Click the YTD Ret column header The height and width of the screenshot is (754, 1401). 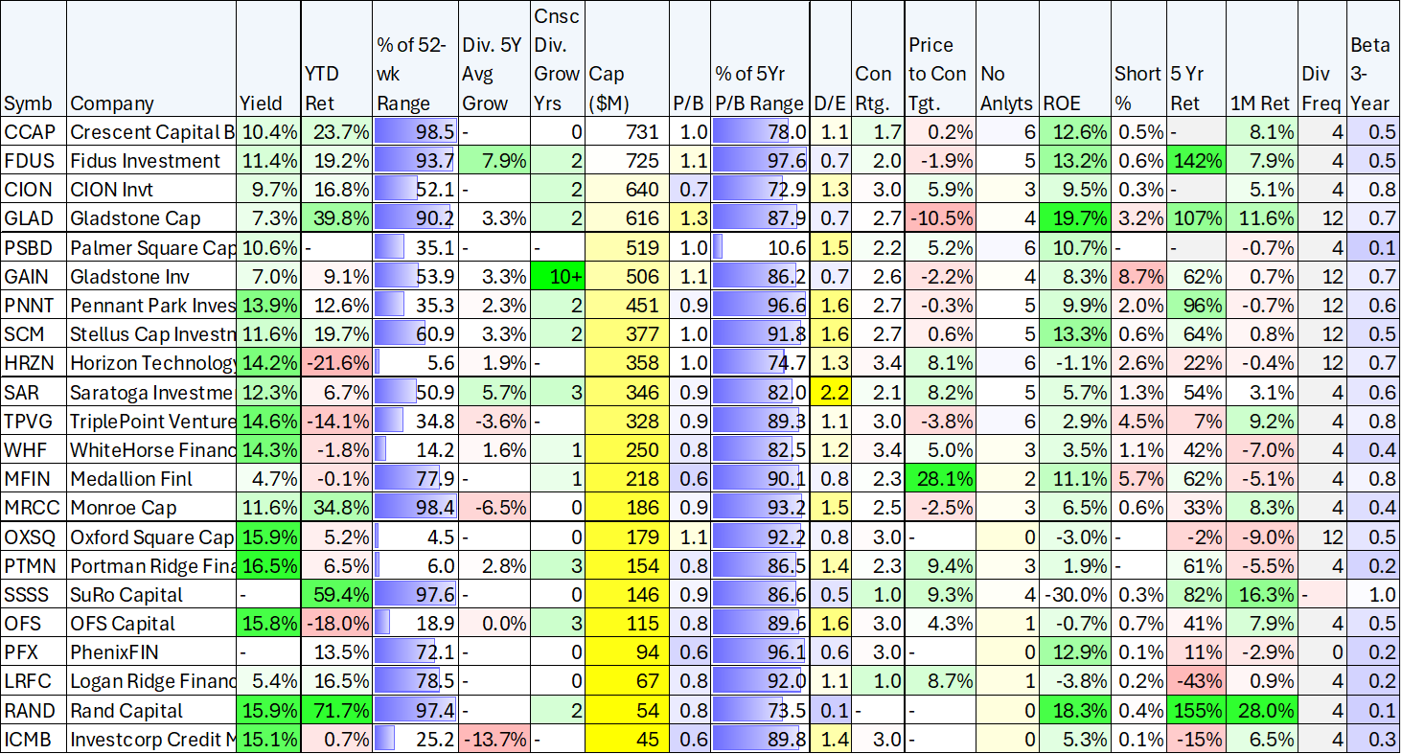click(335, 59)
